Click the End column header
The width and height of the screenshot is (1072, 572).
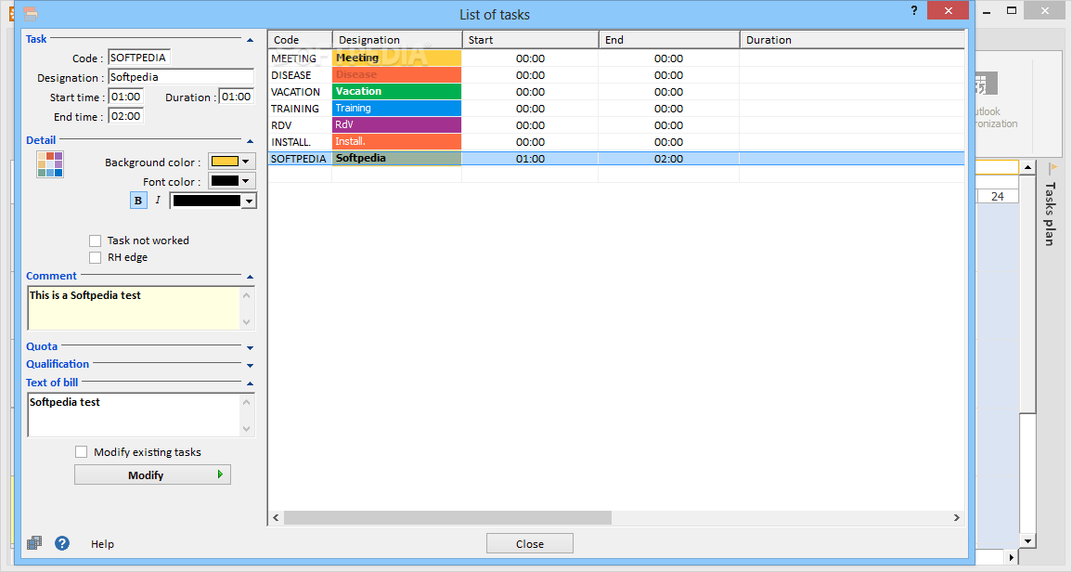(x=669, y=40)
